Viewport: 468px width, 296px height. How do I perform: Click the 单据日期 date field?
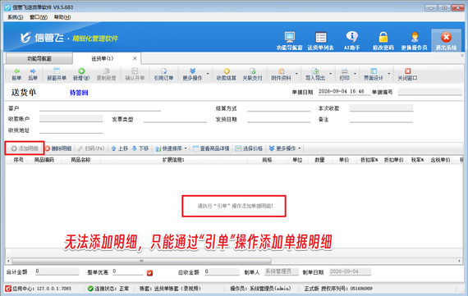click(x=344, y=92)
